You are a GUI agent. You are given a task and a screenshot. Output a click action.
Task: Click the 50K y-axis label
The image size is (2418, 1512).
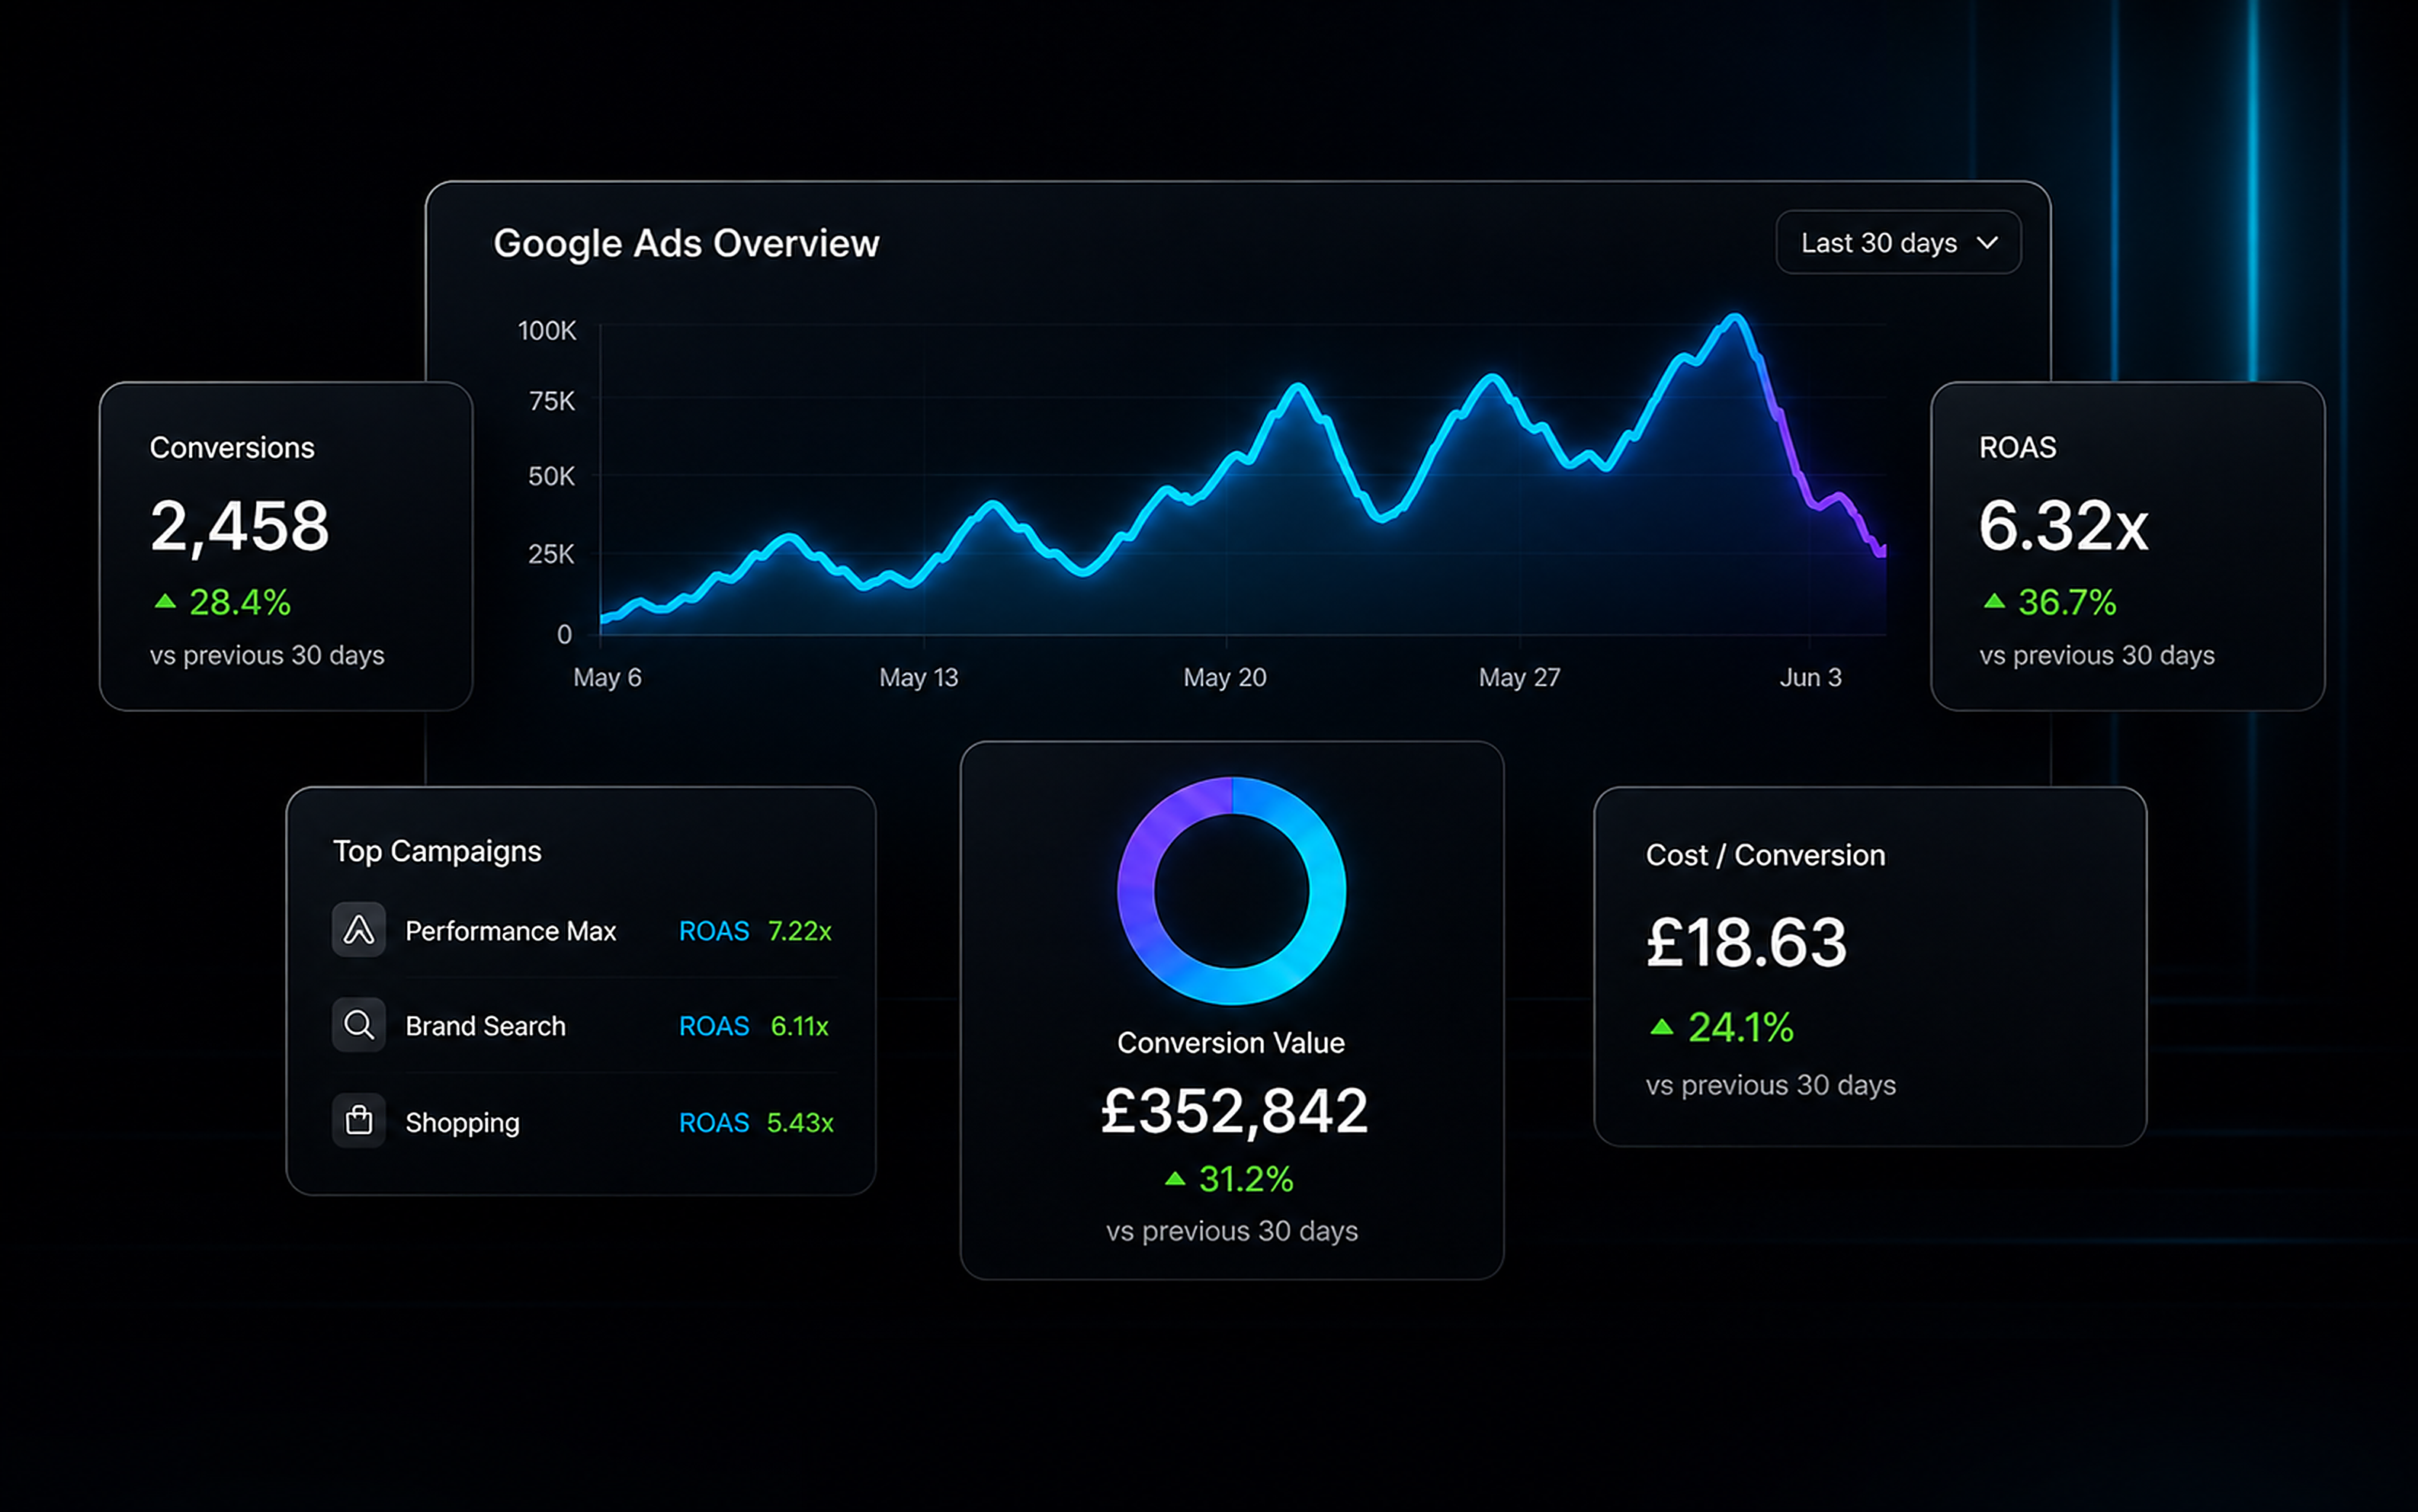point(552,476)
